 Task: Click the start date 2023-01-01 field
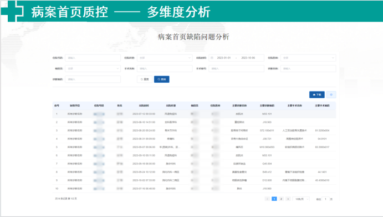point(224,58)
